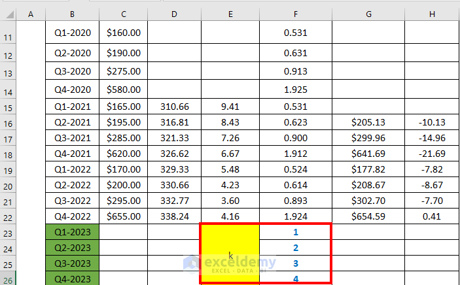The width and height of the screenshot is (460, 285).
Task: Select column F header
Action: 296,14
